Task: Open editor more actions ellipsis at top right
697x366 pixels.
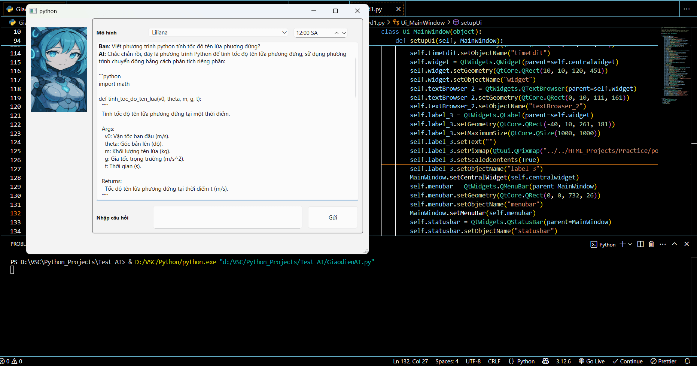Action: pyautogui.click(x=687, y=9)
